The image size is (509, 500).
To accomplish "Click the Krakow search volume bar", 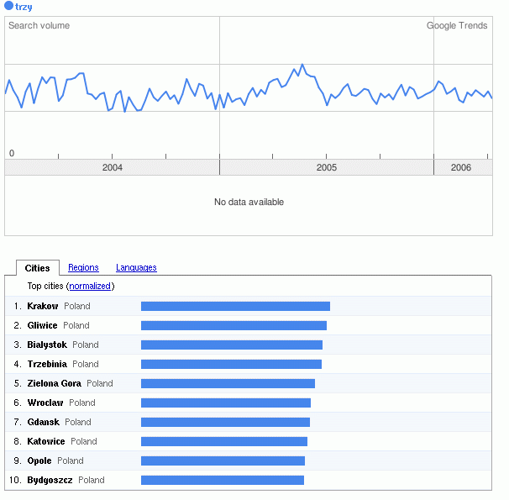I will (x=235, y=307).
